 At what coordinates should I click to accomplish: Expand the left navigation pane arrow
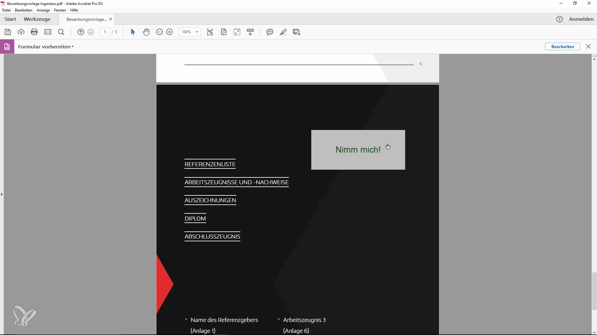coord(2,194)
